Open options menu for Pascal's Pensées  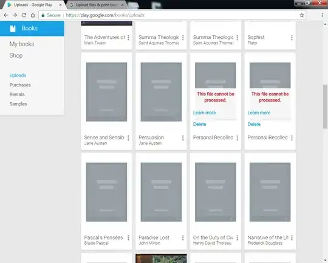pyautogui.click(x=128, y=238)
